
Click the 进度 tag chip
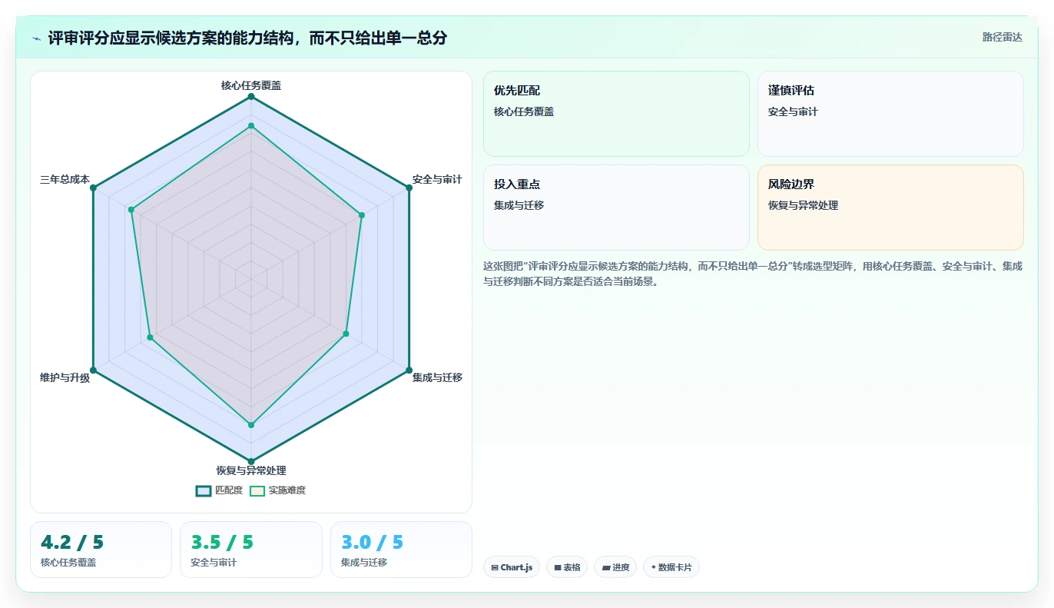[615, 567]
